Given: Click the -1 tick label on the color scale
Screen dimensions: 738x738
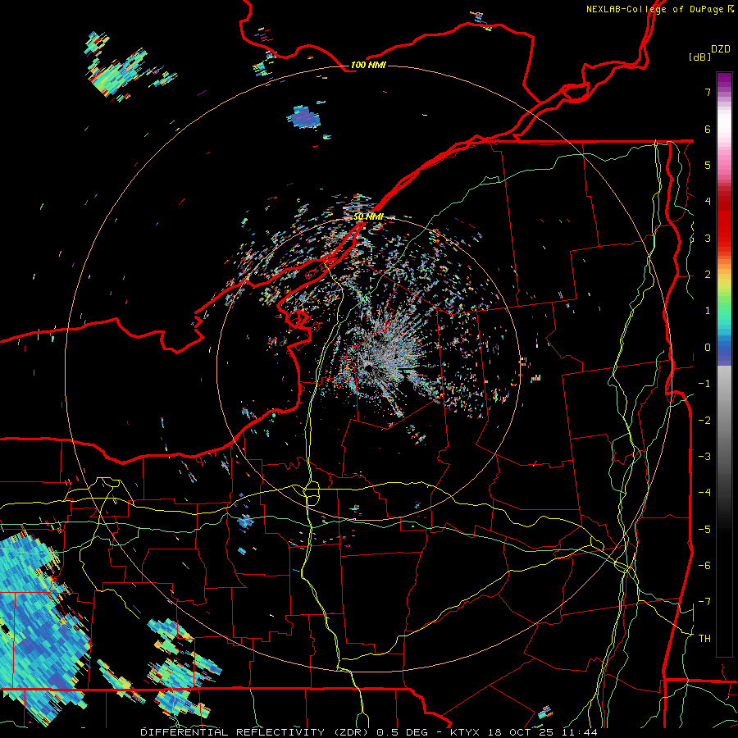Looking at the screenshot, I should 704,384.
